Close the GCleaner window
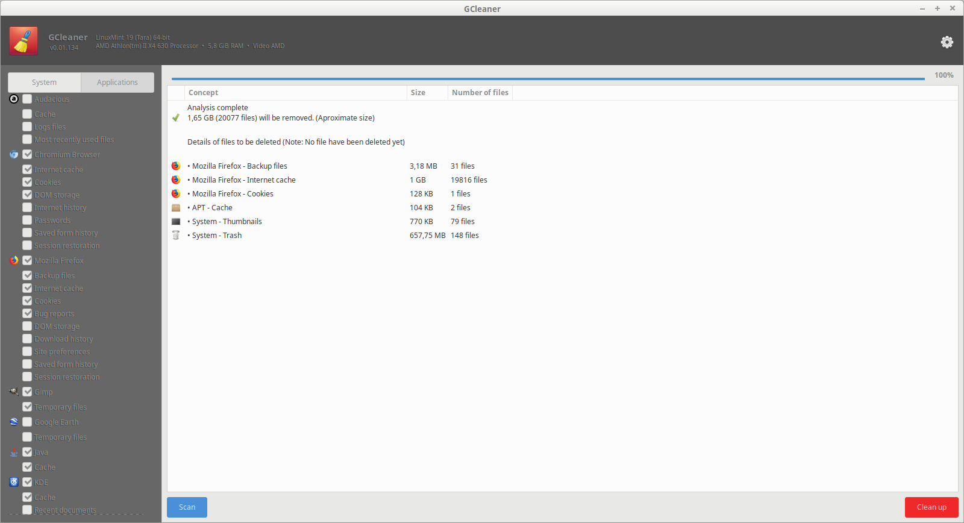The height and width of the screenshot is (523, 964). coord(953,8)
